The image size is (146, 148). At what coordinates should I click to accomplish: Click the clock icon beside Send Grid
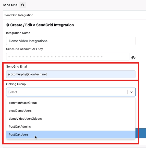coord(22,5)
